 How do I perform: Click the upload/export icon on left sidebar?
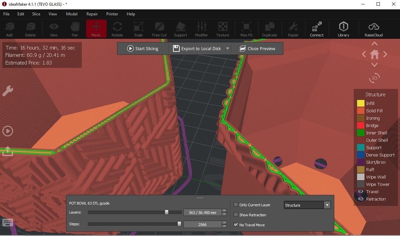click(x=8, y=151)
